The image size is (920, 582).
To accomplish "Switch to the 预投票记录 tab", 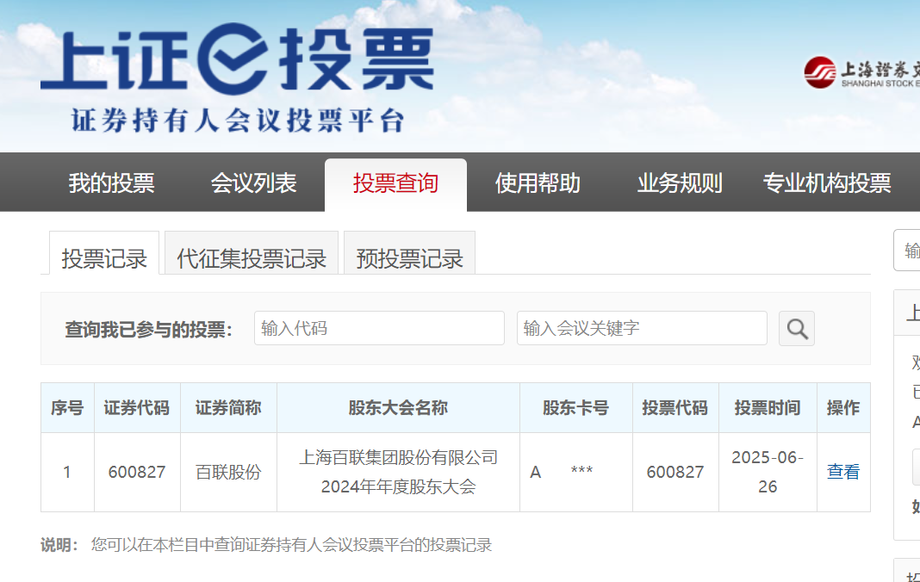I will pos(409,253).
